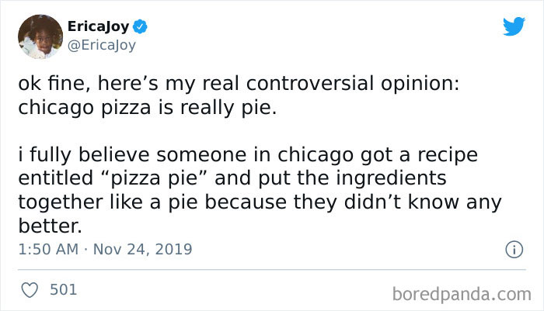The image size is (544, 311).
Task: Click the final word "better."
Action: tap(48, 226)
